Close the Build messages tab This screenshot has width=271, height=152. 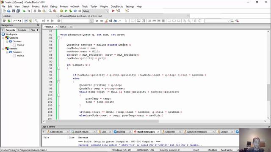click(x=158, y=132)
